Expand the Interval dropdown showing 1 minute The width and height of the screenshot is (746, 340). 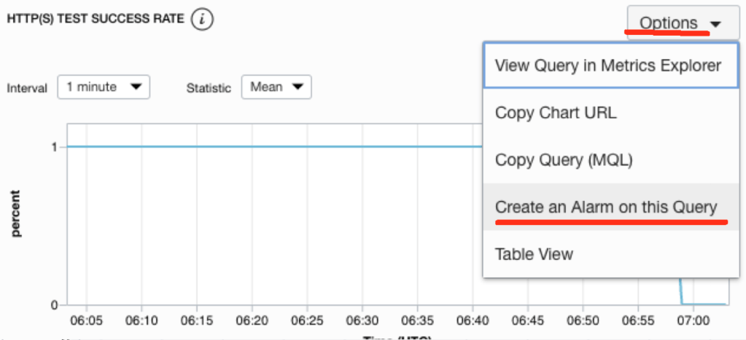pyautogui.click(x=103, y=87)
